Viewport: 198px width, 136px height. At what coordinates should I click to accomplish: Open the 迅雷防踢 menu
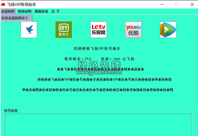click(8, 11)
